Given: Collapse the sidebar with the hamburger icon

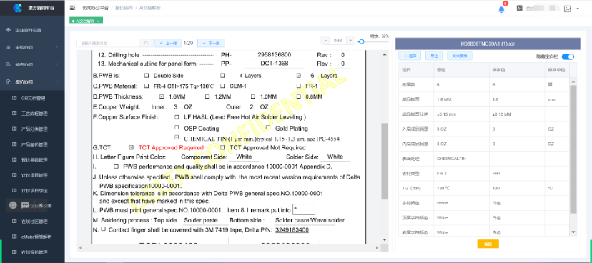Looking at the screenshot, I should point(72,8).
